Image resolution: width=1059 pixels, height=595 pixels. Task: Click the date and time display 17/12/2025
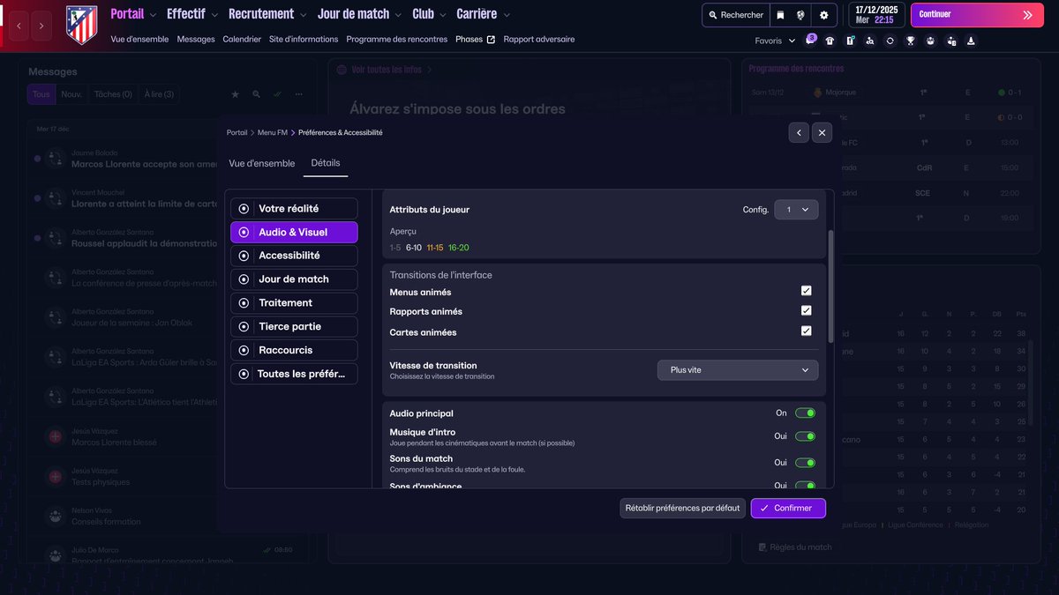[875, 15]
